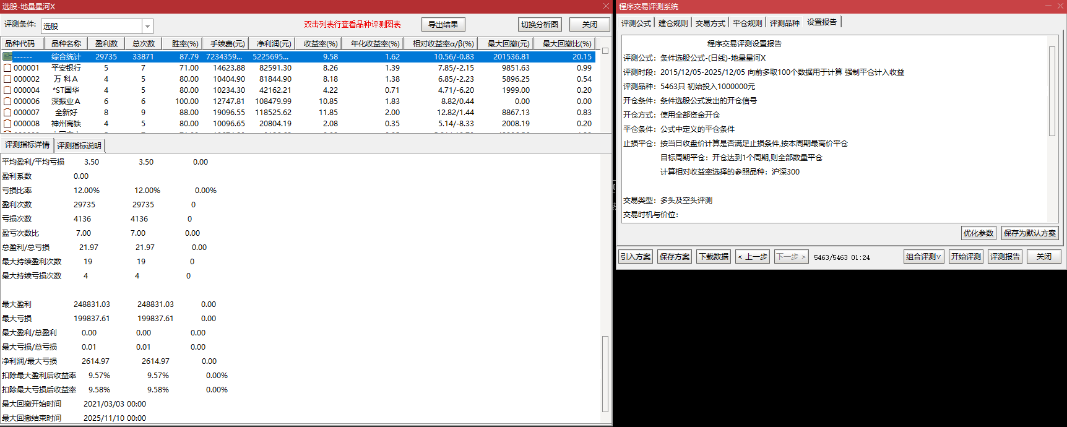The width and height of the screenshot is (1067, 427).
Task: Sort by the 胜率(%) column header
Action: click(x=185, y=44)
